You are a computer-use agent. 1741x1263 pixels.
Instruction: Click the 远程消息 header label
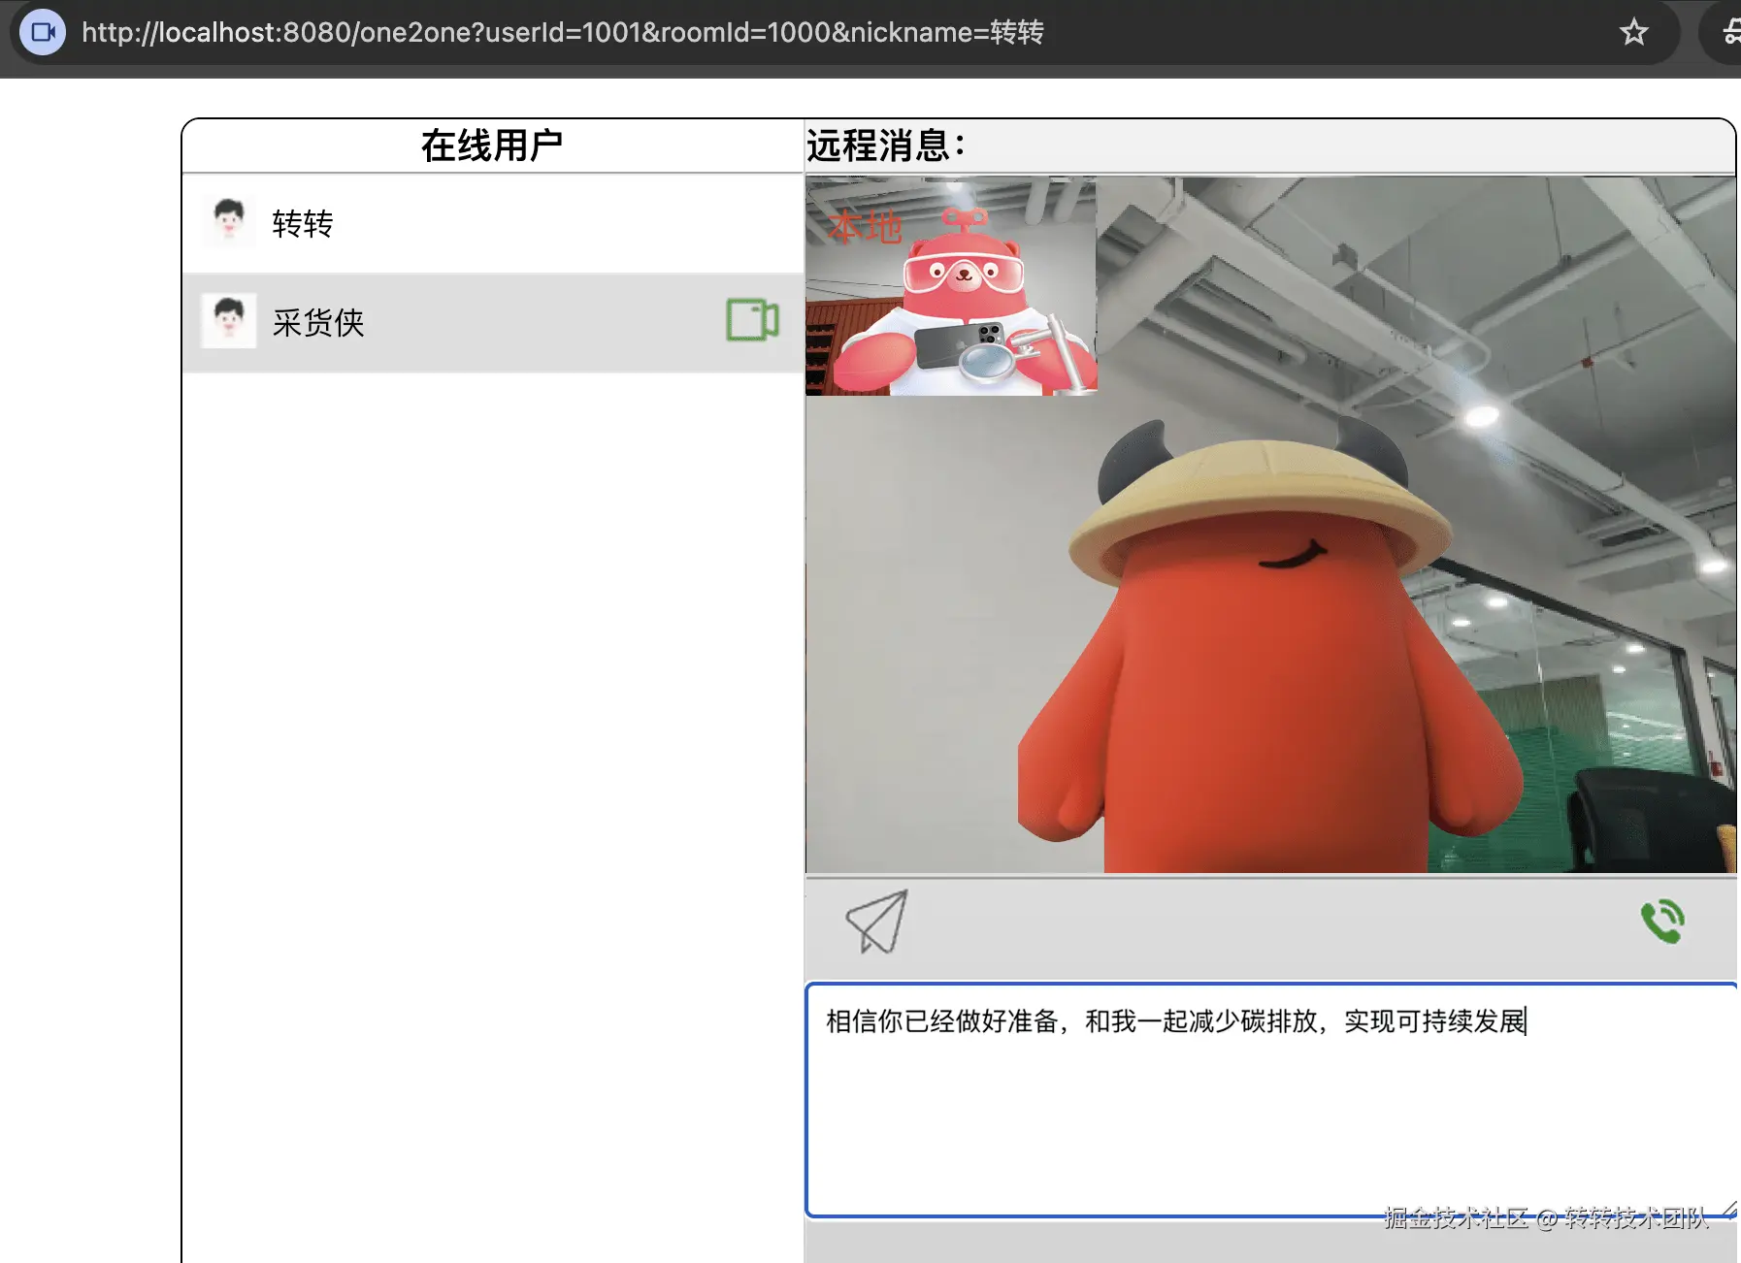[x=886, y=146]
